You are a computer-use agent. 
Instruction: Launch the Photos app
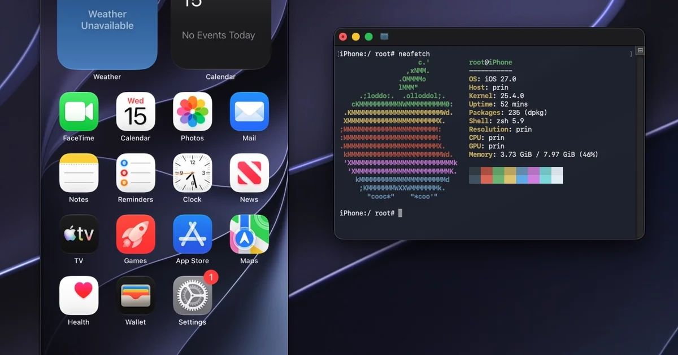click(x=192, y=112)
